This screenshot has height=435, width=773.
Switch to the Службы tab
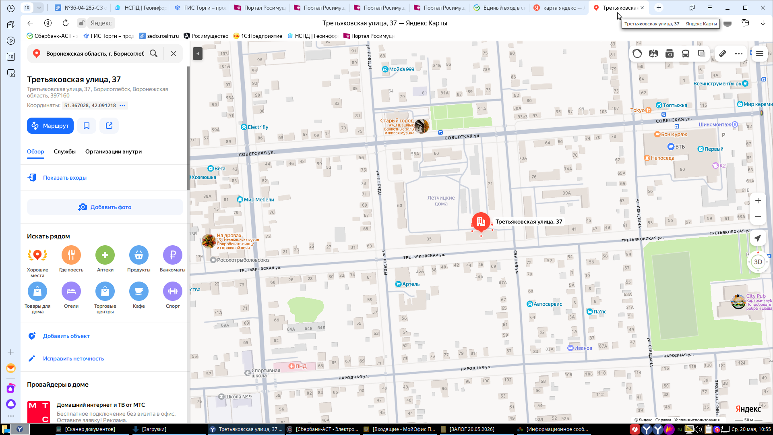pyautogui.click(x=65, y=151)
